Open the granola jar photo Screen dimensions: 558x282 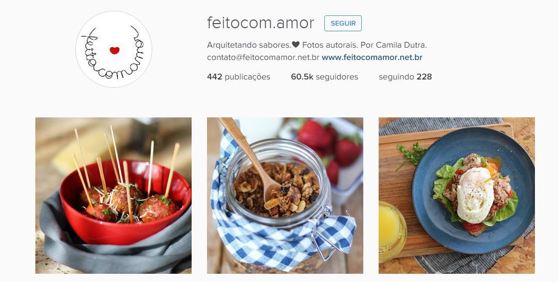285,195
